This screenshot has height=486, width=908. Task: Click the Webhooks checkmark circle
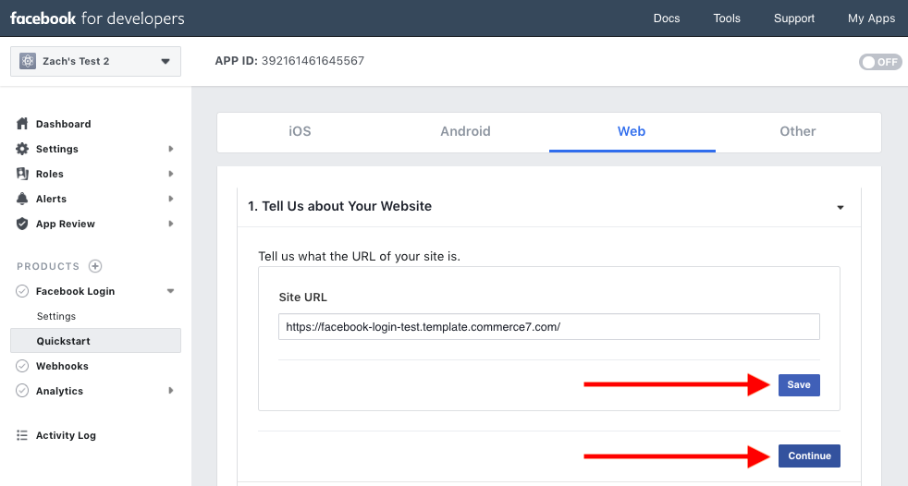22,366
